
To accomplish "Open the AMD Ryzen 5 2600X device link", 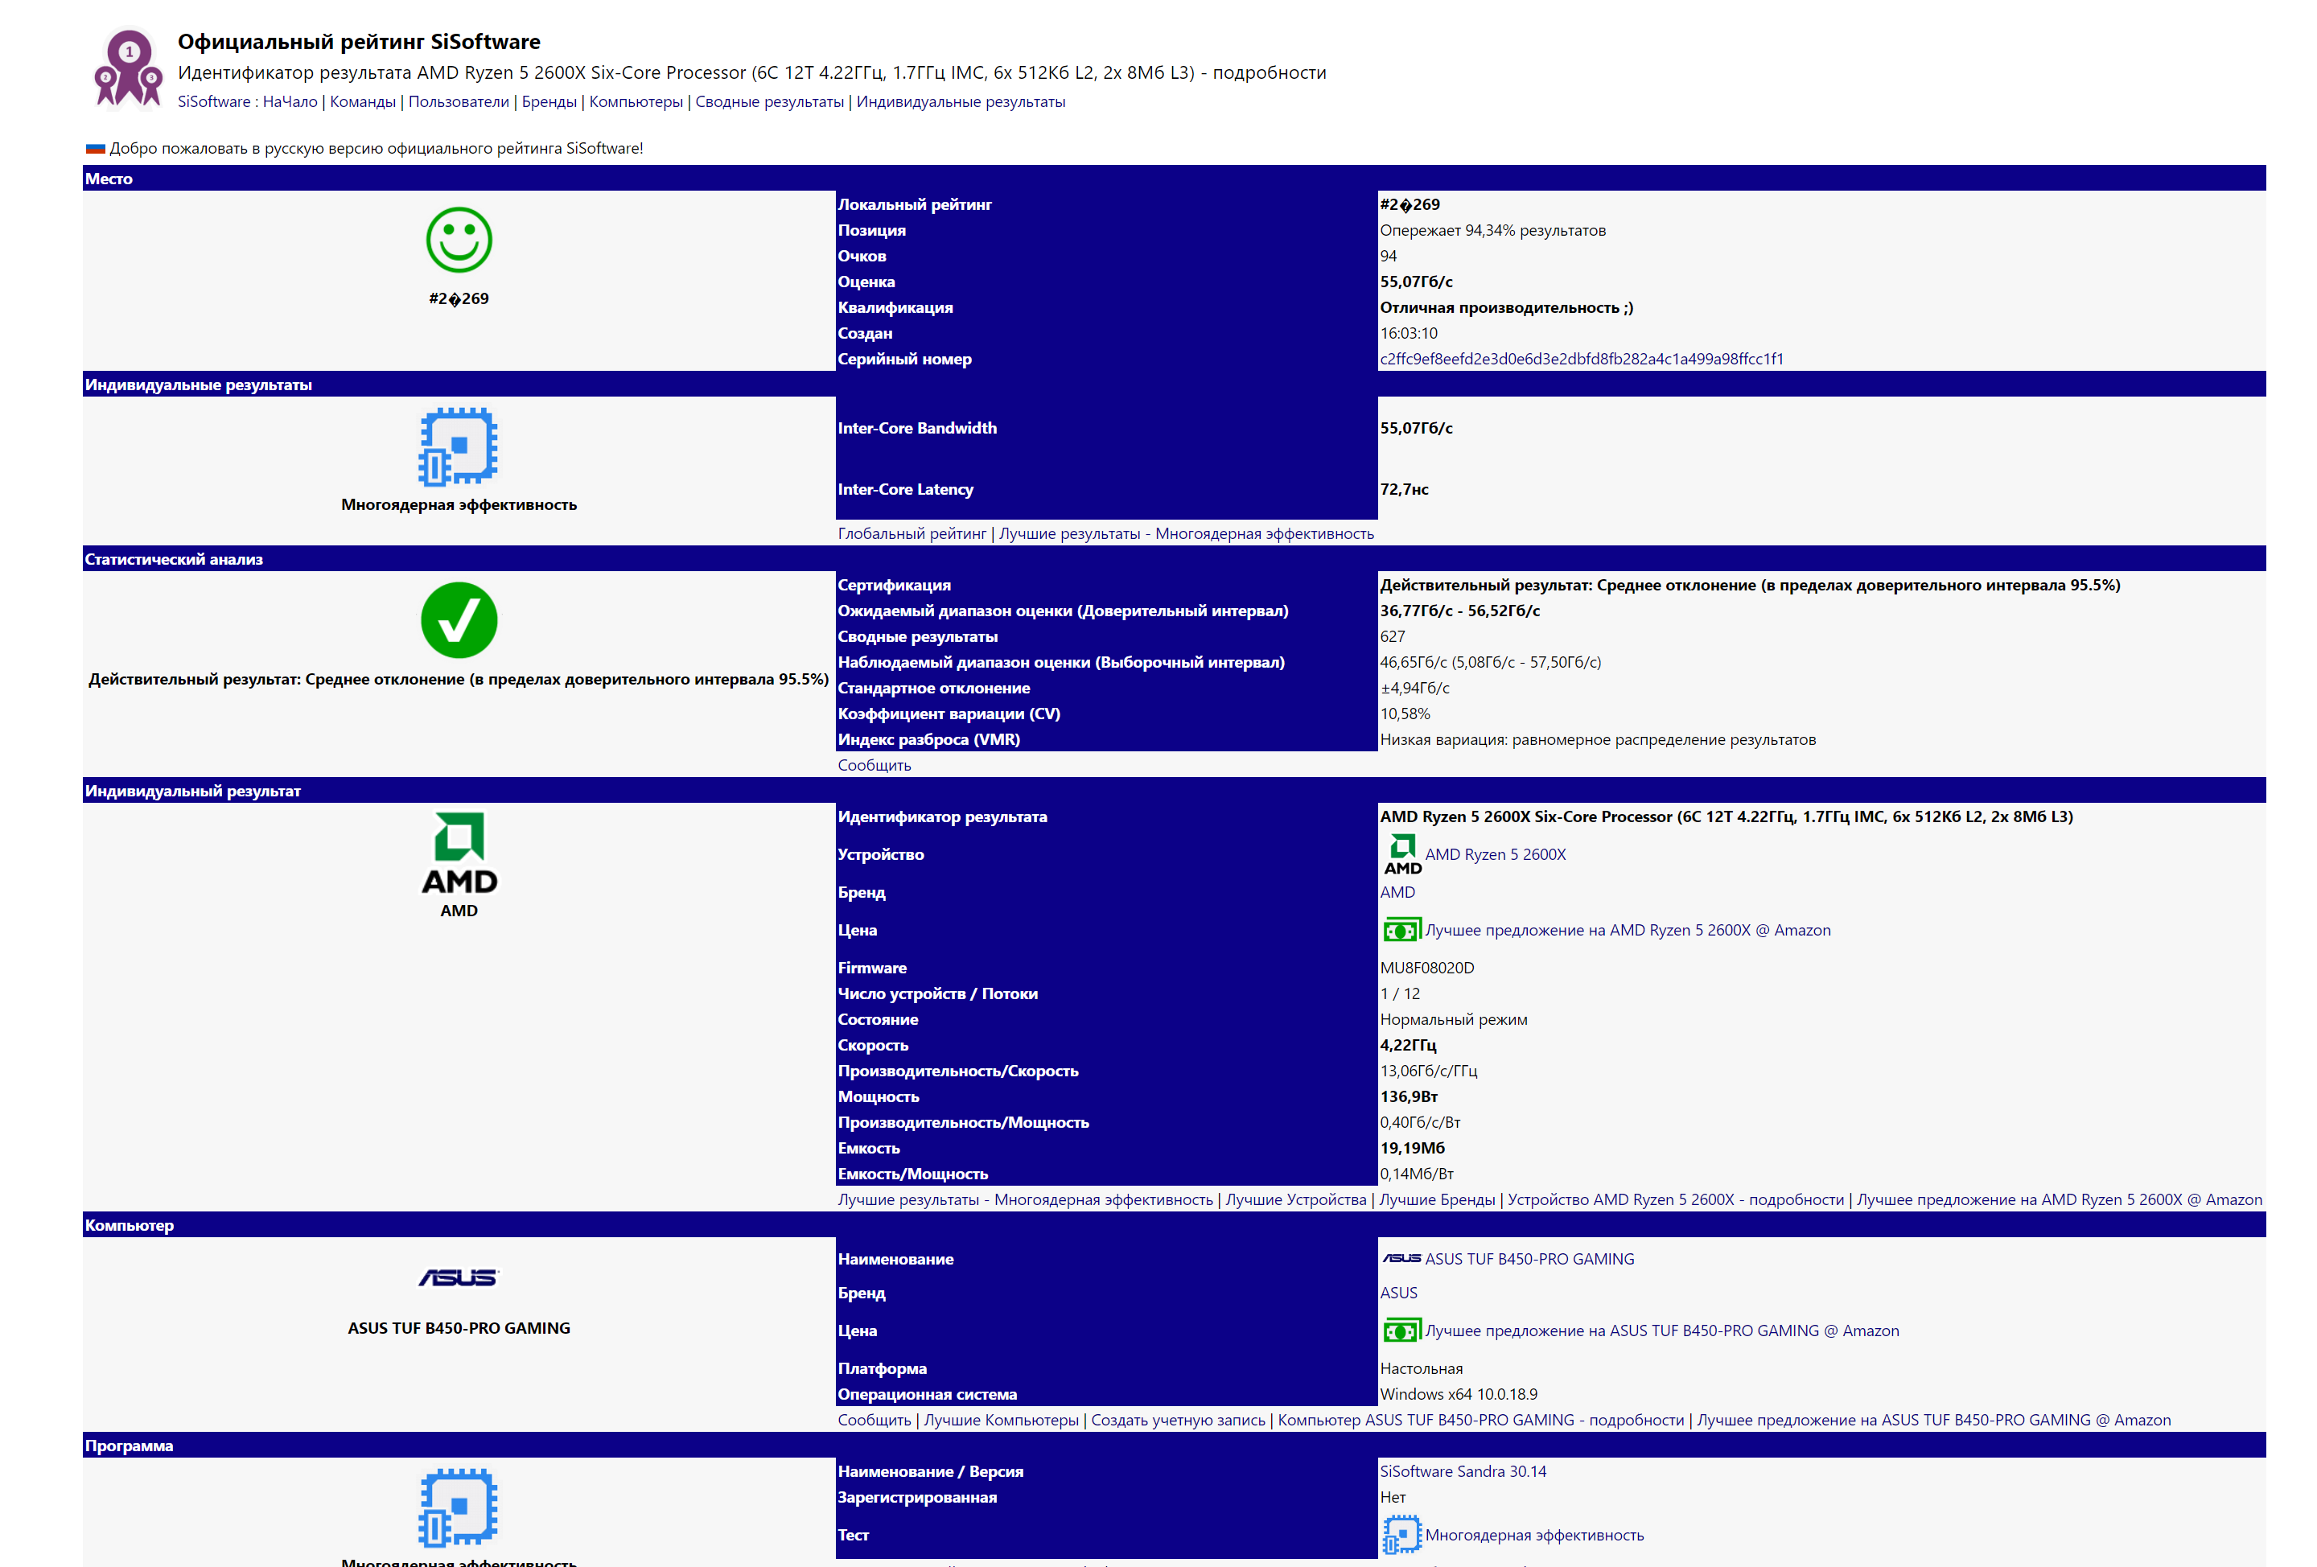I will (1495, 854).
